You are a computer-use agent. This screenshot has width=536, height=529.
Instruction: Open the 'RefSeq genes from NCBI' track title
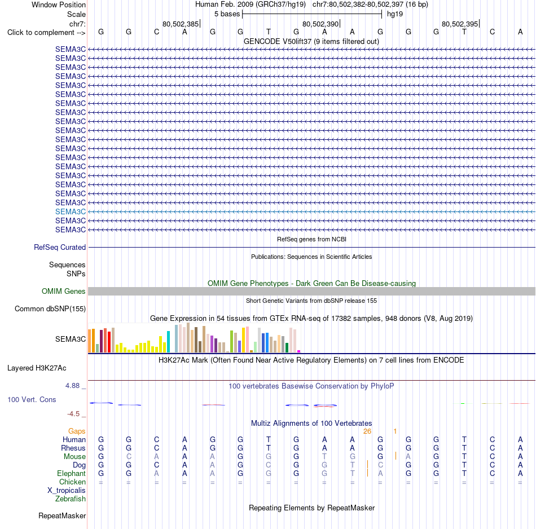311,239
